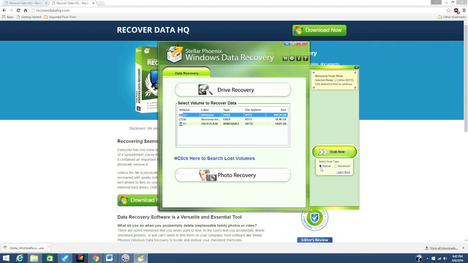Click the red shield extension icon
The image size is (468, 263).
pos(456,11)
